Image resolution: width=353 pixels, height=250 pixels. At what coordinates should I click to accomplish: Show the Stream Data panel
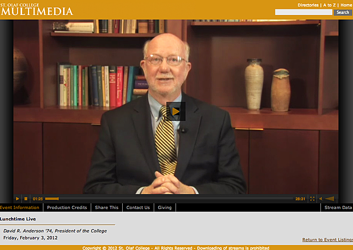pyautogui.click(x=337, y=207)
